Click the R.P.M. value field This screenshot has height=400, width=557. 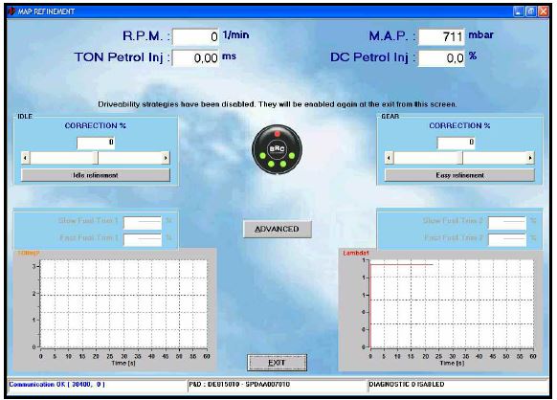[x=195, y=36]
